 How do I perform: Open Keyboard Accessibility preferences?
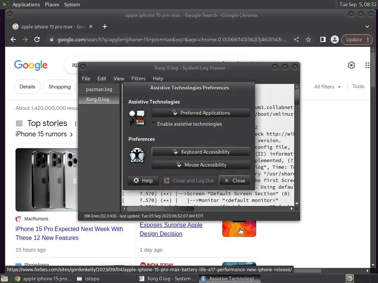201,152
